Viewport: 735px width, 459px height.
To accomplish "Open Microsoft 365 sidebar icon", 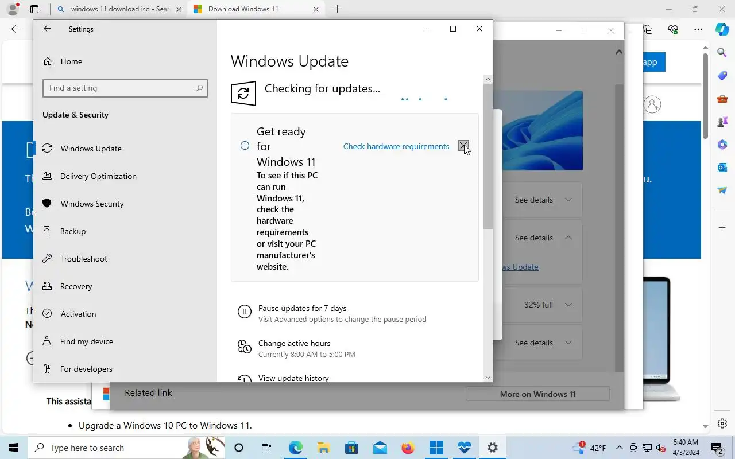I will coord(722,145).
